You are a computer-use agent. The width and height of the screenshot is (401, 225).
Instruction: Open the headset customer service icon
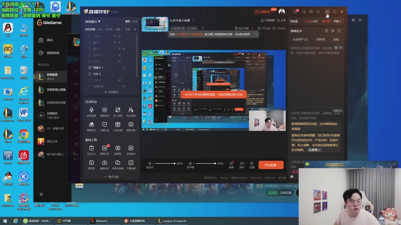click(x=304, y=11)
